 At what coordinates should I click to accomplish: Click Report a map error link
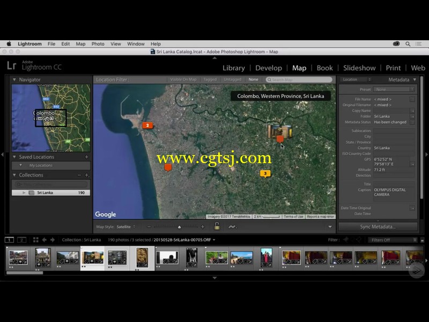click(x=320, y=217)
